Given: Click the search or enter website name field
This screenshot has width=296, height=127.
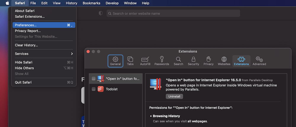Looking at the screenshot, I should [173, 13].
